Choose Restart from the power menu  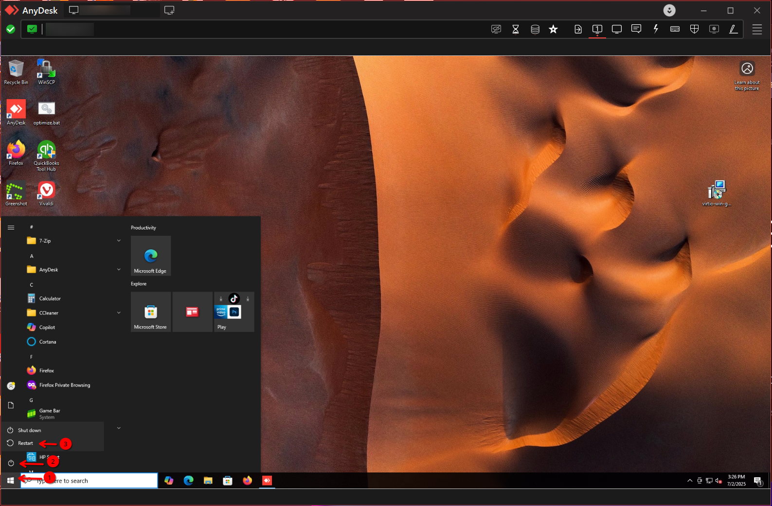(x=25, y=443)
